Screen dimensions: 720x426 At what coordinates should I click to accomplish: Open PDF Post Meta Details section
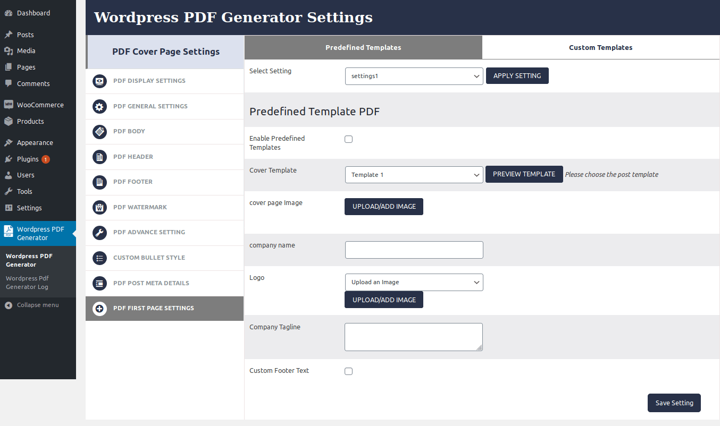pos(165,283)
